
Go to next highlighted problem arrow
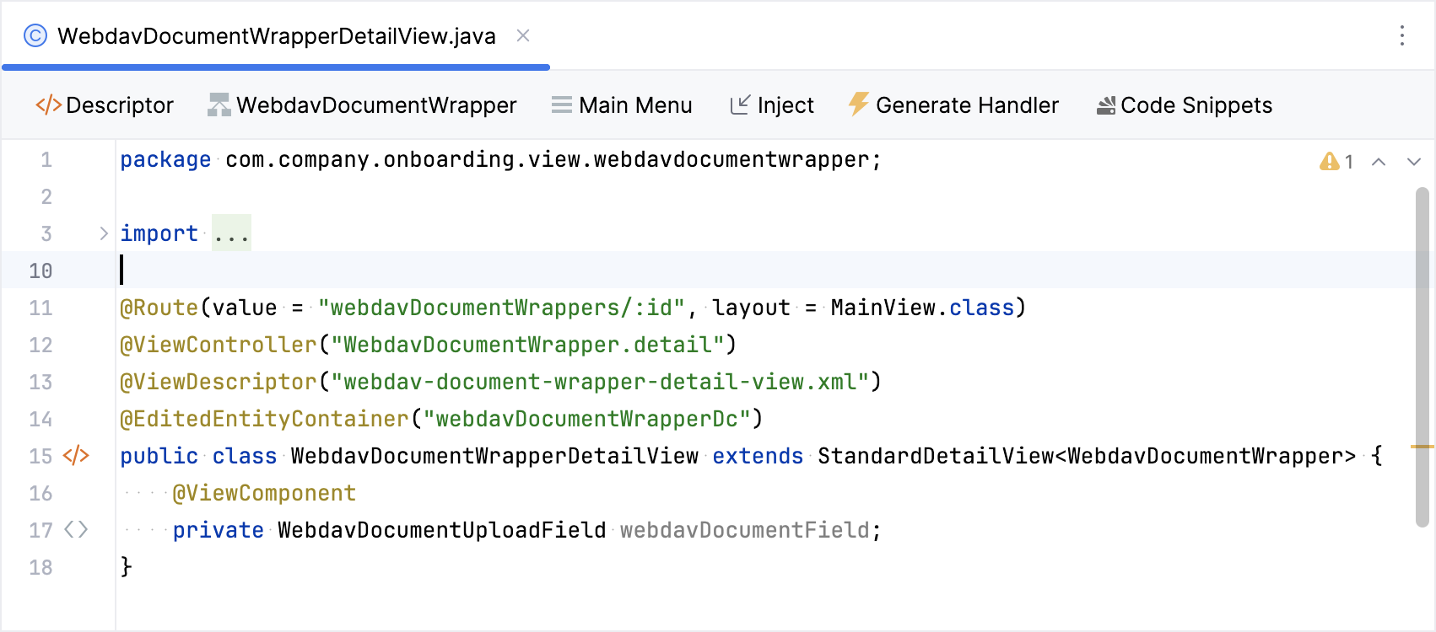tap(1414, 162)
